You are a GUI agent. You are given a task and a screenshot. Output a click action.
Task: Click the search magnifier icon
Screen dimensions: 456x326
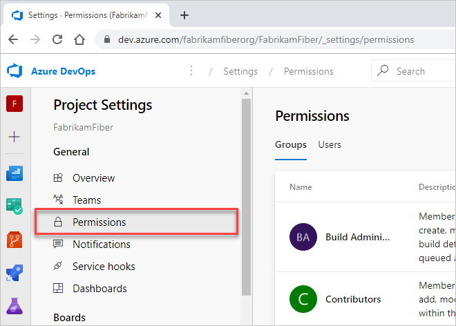point(383,70)
